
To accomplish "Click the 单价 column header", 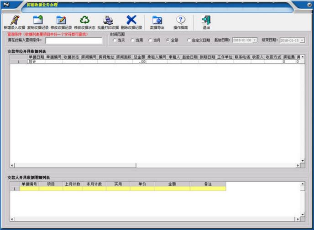I will click(142, 184).
